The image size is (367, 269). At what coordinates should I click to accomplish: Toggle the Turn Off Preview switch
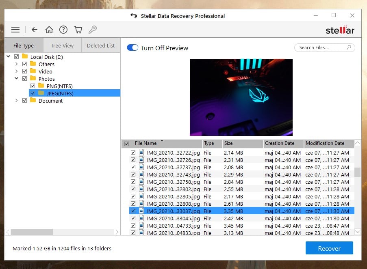pos(132,48)
